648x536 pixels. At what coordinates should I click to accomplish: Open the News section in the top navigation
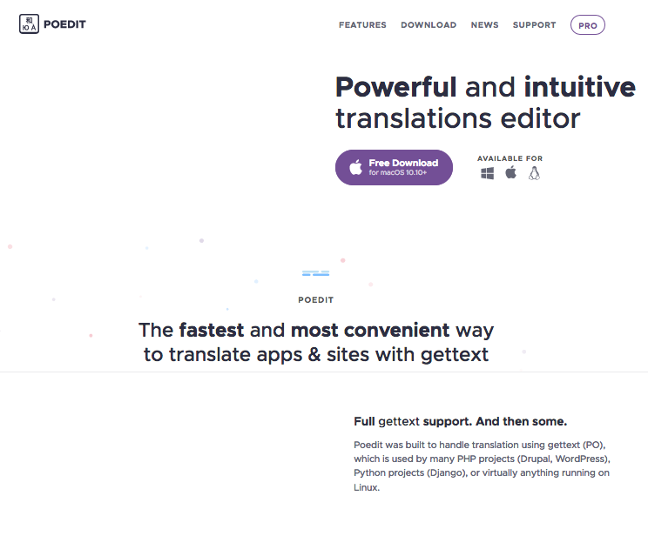(x=485, y=24)
